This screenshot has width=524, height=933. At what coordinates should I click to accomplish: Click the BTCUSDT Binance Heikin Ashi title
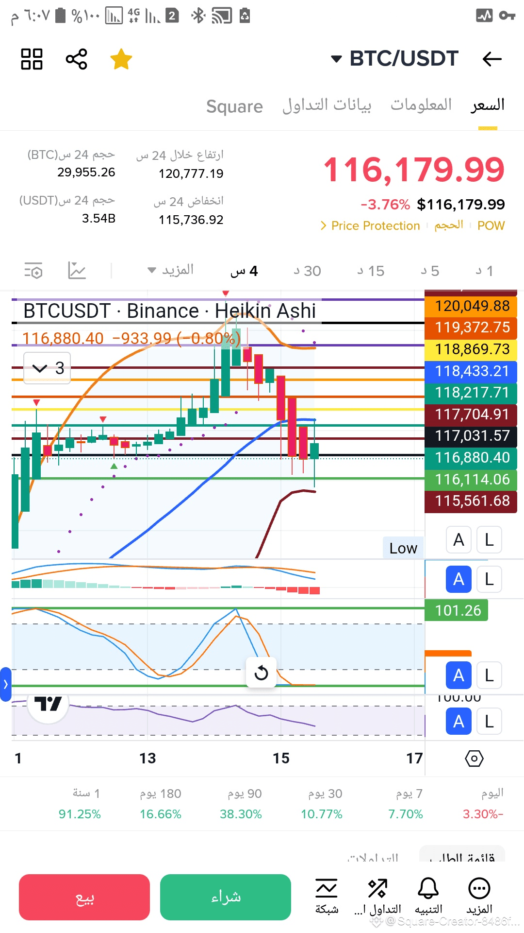click(169, 311)
